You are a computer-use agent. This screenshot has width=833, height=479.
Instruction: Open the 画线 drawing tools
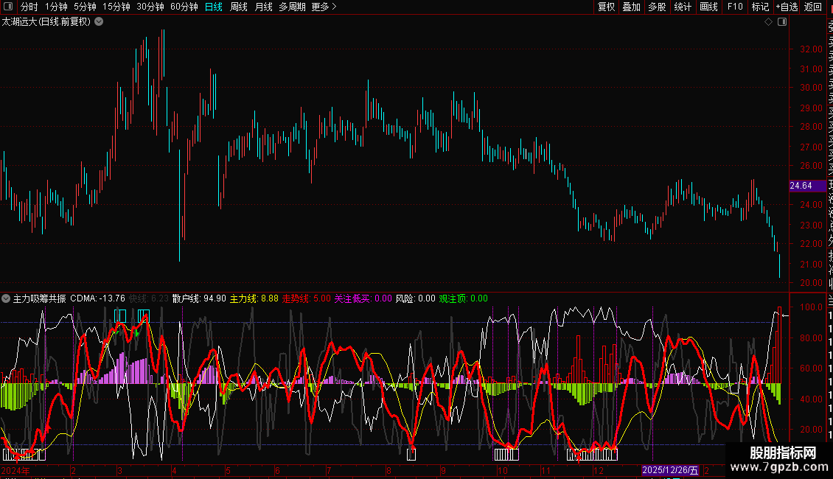pos(708,7)
